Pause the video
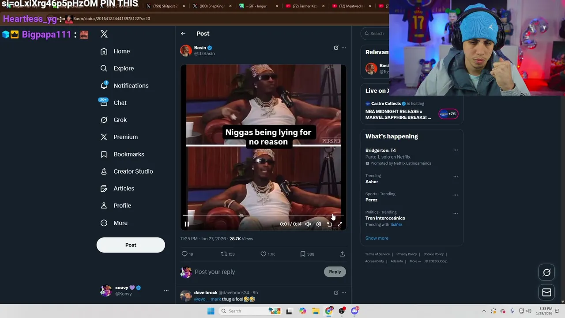Viewport: 565px width, 318px height. (187, 224)
